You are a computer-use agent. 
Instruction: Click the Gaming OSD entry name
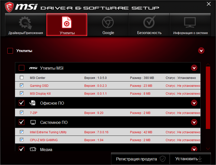point(39,86)
